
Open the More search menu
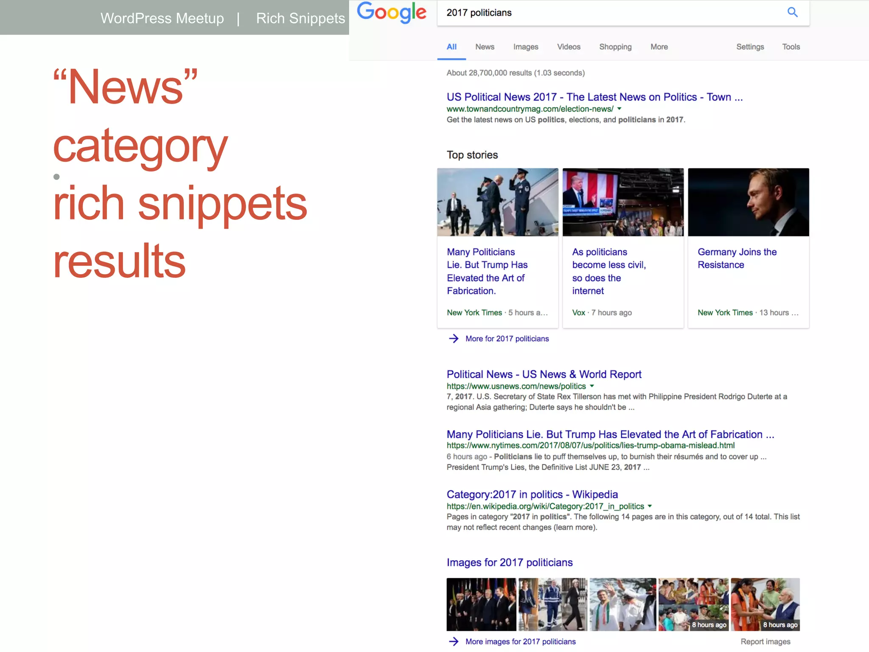click(659, 47)
